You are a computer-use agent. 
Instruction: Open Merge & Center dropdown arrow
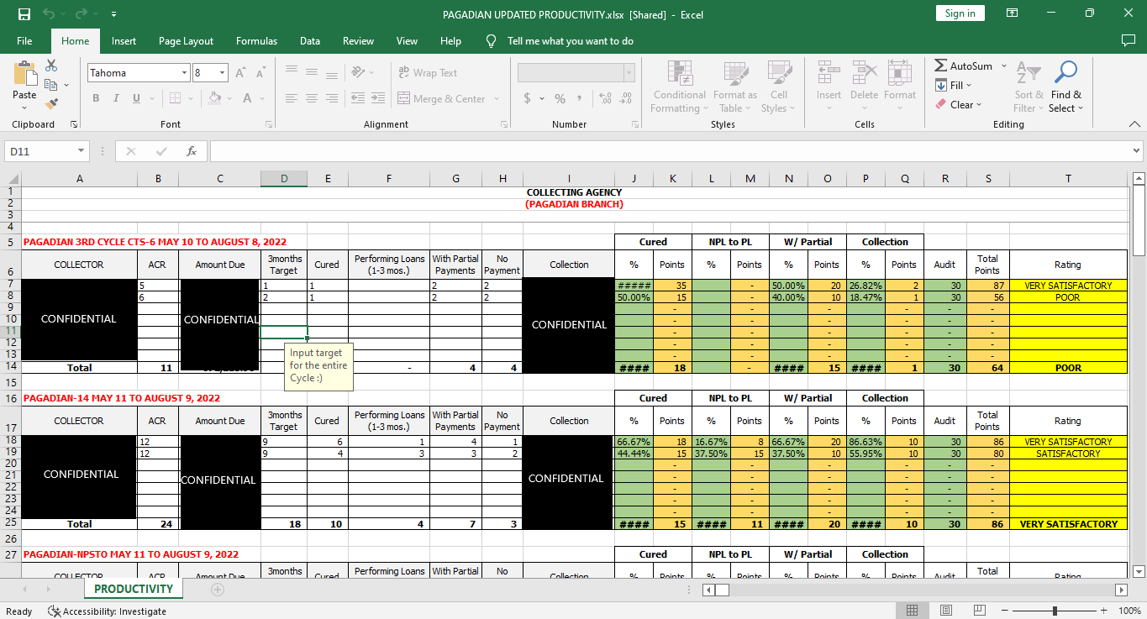click(x=497, y=99)
